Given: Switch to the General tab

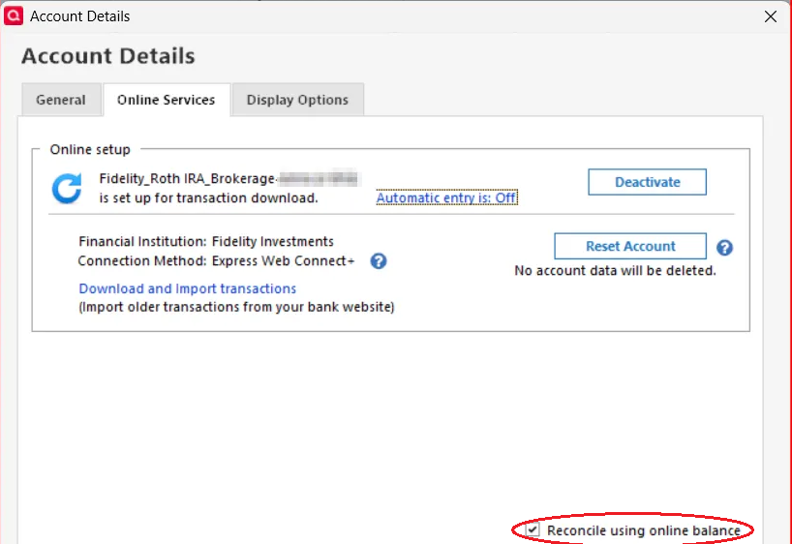Looking at the screenshot, I should point(61,100).
